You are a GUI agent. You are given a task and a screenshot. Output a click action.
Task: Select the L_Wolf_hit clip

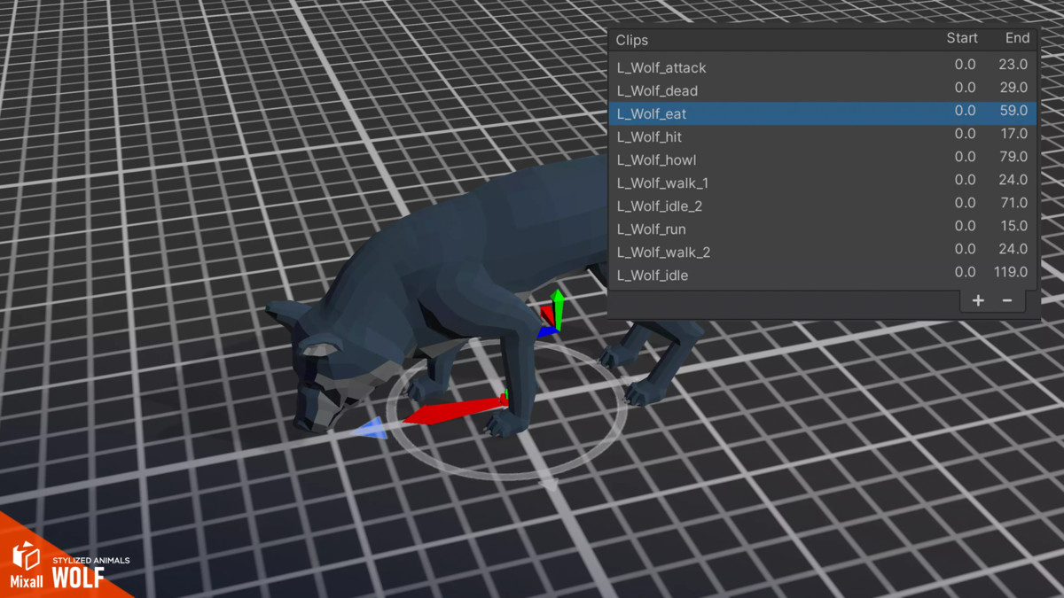[823, 136]
